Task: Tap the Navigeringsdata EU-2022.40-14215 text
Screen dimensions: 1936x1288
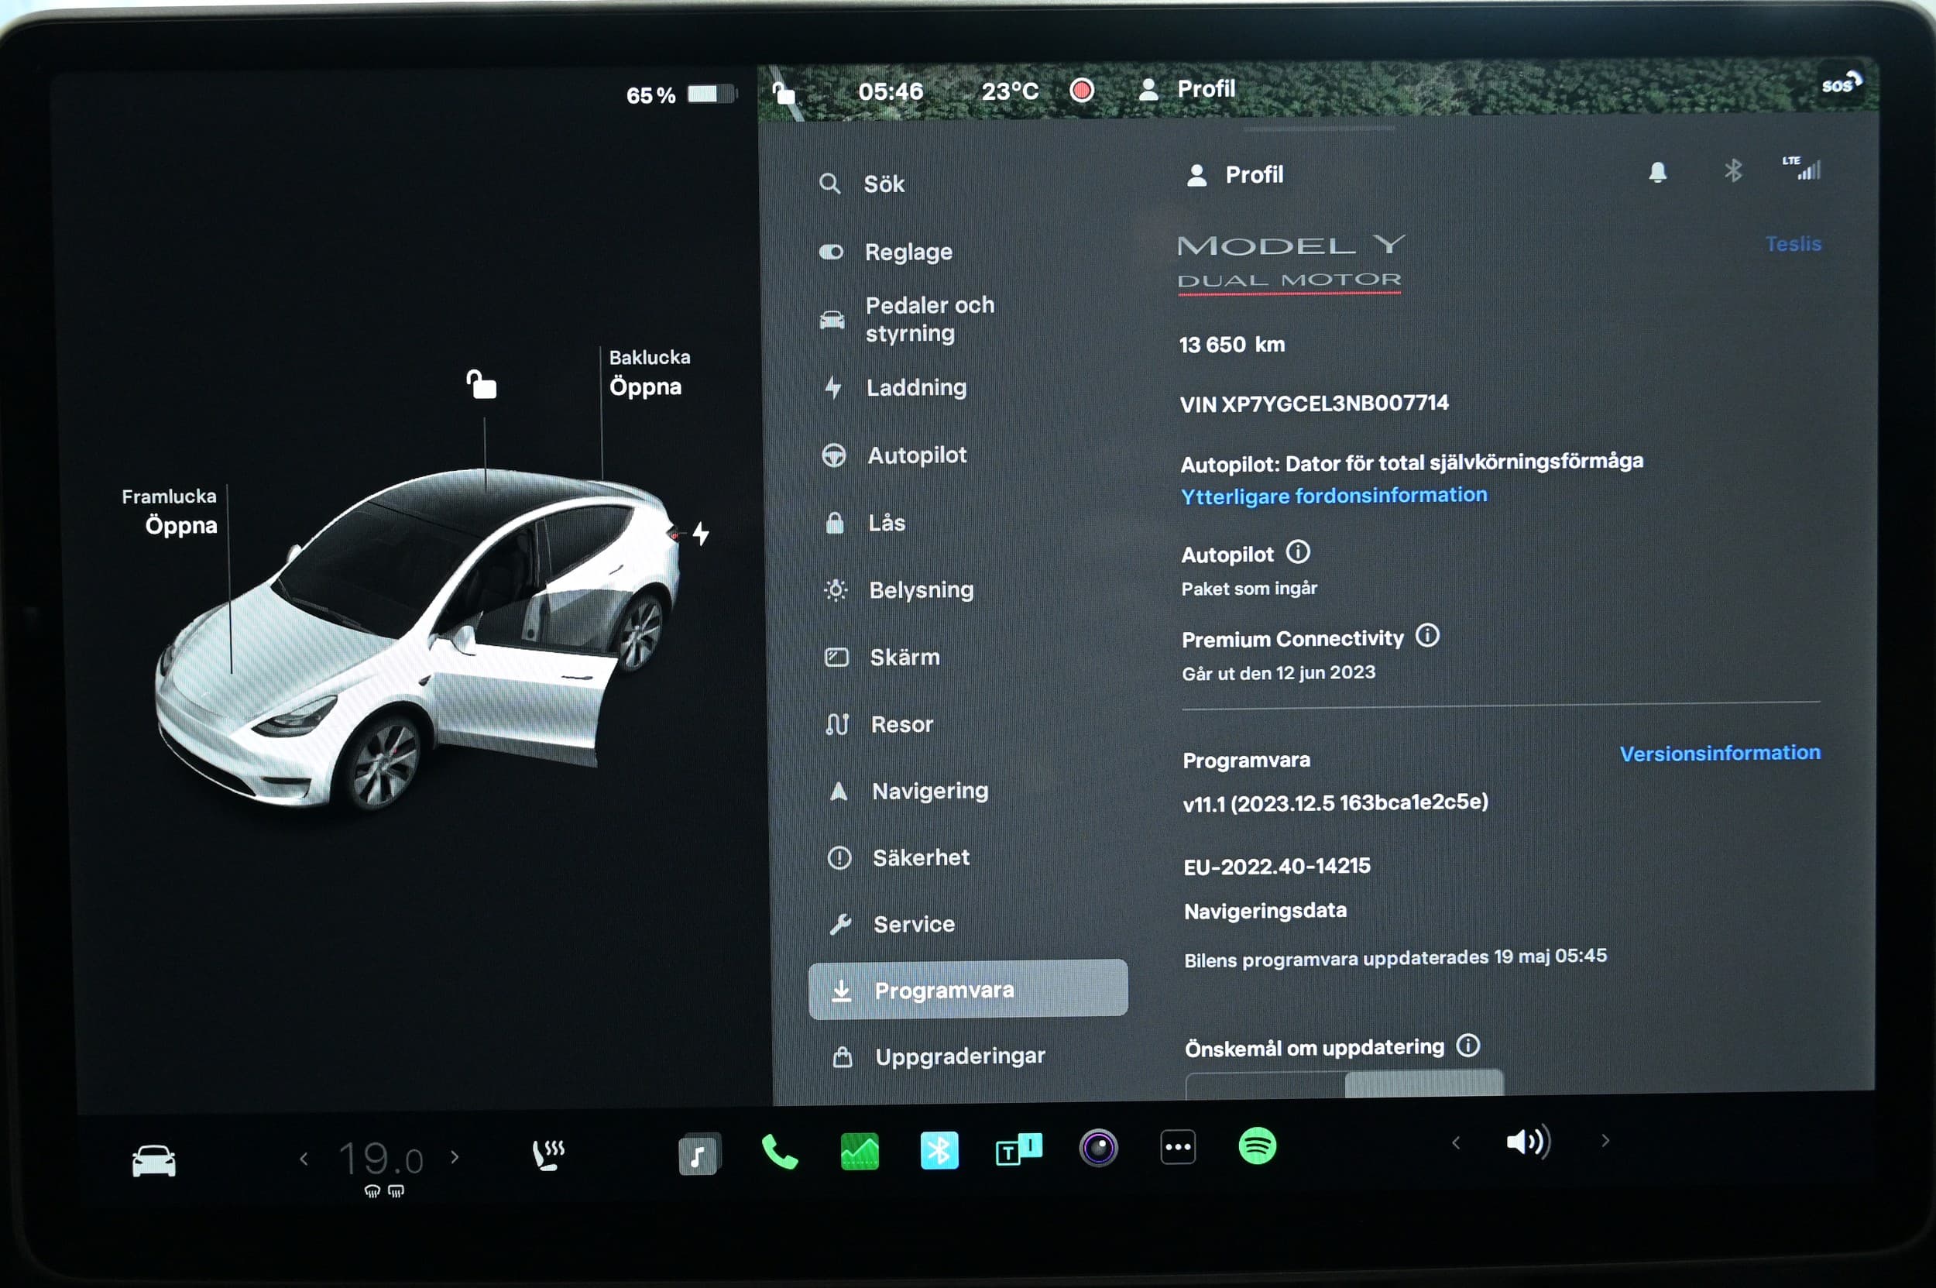Action: 1276,888
